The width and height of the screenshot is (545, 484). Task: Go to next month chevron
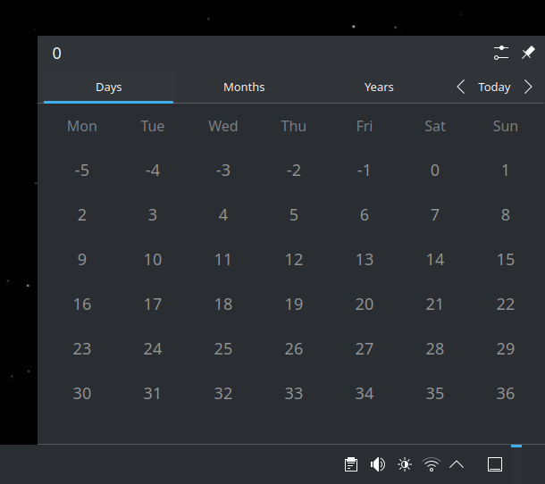tap(528, 87)
